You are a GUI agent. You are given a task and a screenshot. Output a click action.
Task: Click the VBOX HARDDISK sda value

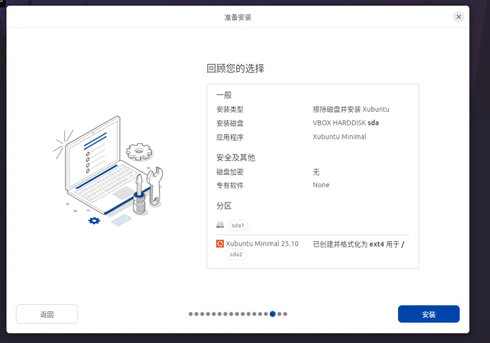346,123
